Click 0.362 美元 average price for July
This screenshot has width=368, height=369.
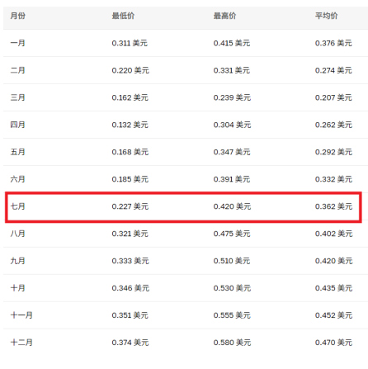coord(333,206)
